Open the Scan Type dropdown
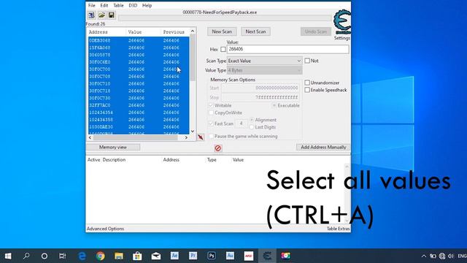 (x=264, y=61)
